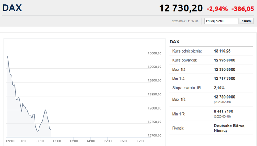This screenshot has height=146, width=257.
Task: Click the Stopa zwrotu 1R value
Action: tap(219, 88)
